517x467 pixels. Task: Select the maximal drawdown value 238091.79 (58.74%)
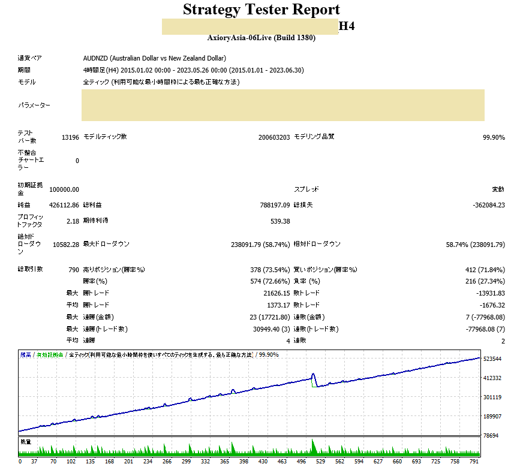tap(260, 245)
